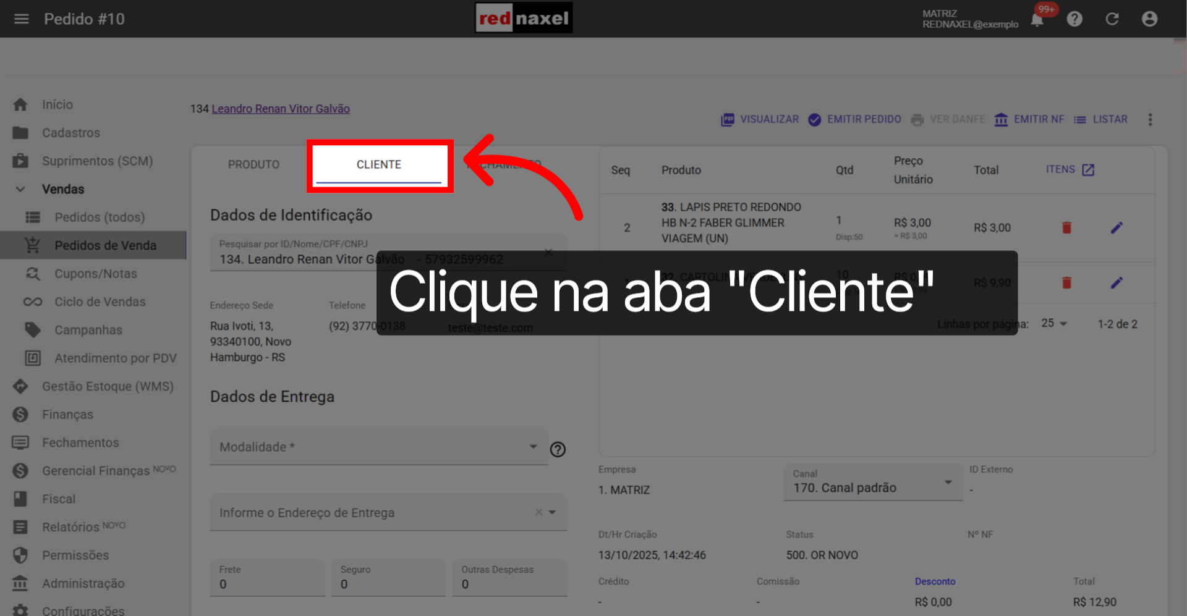Select the CLIENTE tab
Image resolution: width=1187 pixels, height=616 pixels.
tap(379, 164)
